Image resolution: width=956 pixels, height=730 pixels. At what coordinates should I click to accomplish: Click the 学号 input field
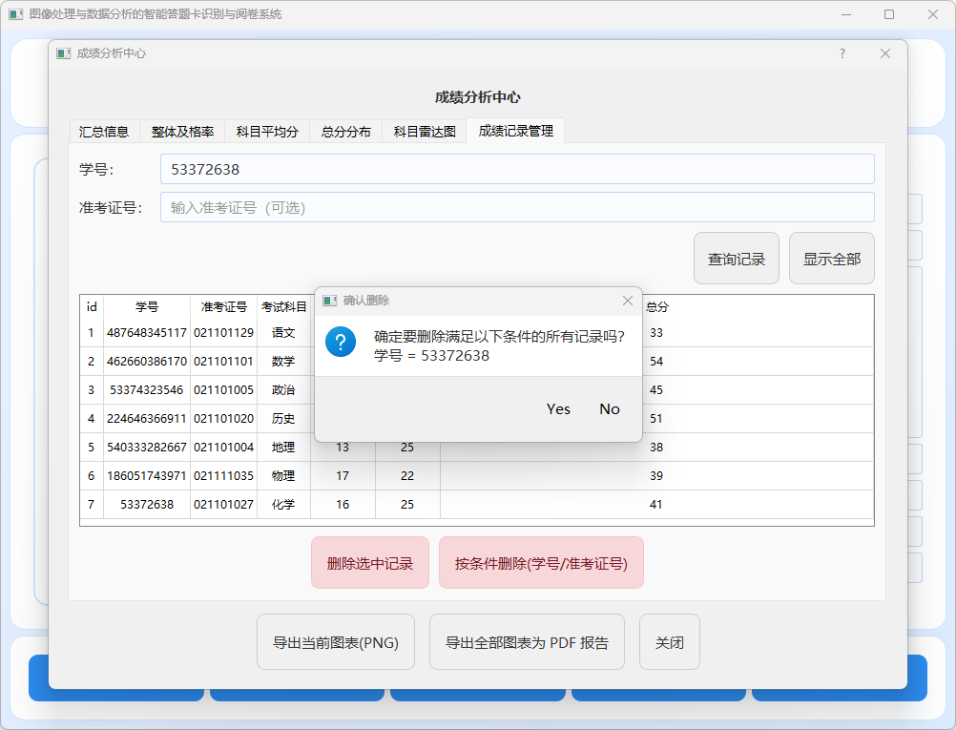[x=516, y=169]
